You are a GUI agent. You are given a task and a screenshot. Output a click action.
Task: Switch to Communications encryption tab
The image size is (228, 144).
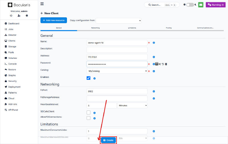[x=205, y=28]
